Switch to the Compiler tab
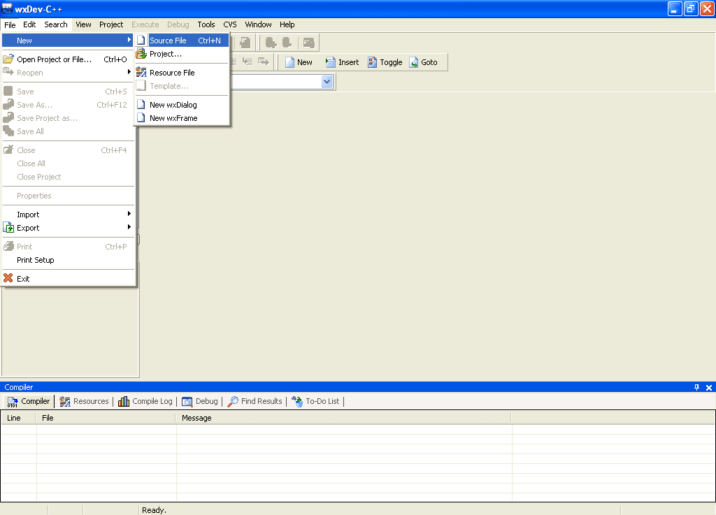 click(28, 401)
